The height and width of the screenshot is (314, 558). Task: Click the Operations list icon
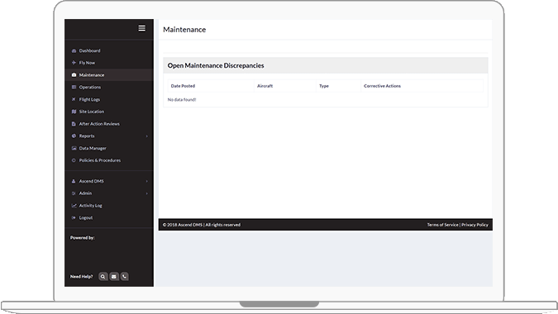(x=74, y=87)
